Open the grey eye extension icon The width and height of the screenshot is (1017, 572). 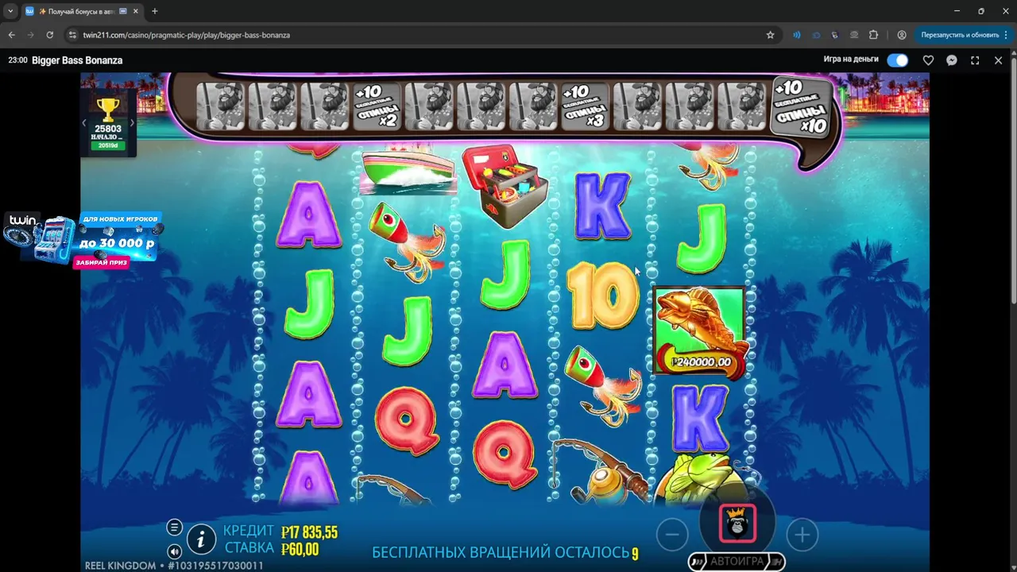854,35
